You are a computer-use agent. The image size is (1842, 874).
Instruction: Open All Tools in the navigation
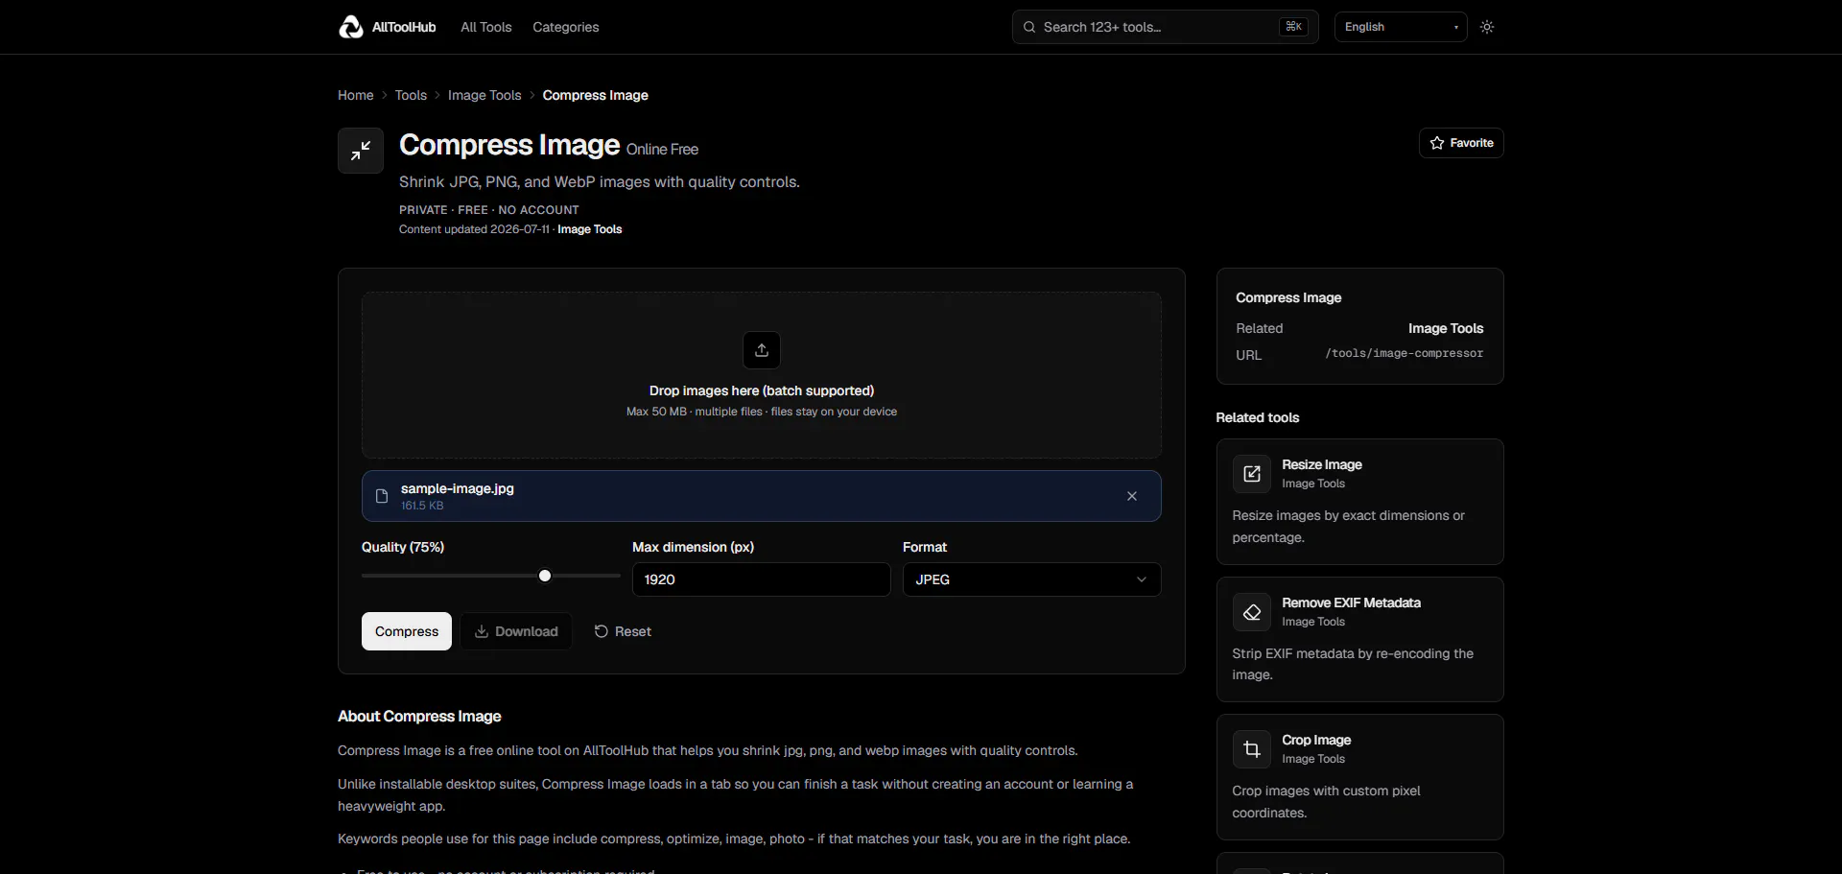coord(486,27)
